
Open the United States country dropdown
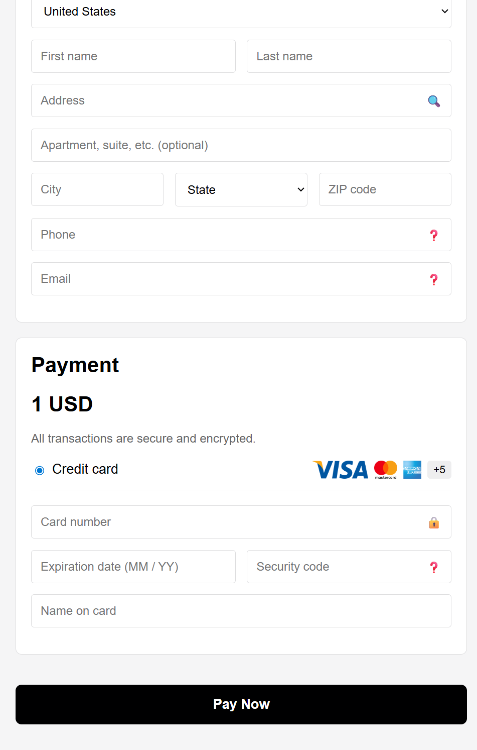click(x=241, y=12)
